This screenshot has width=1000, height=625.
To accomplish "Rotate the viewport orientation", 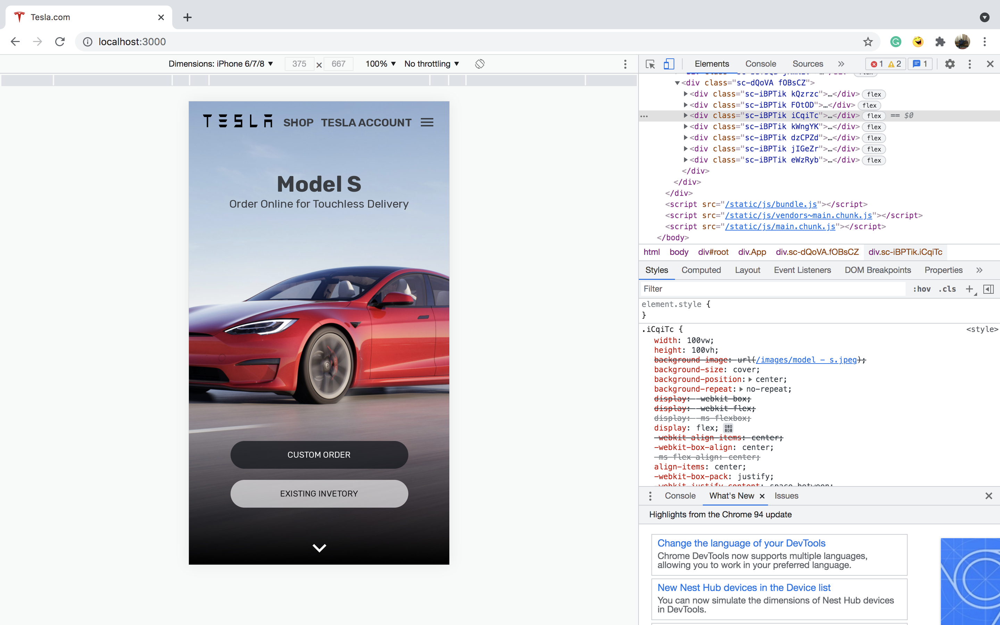I will [x=479, y=64].
